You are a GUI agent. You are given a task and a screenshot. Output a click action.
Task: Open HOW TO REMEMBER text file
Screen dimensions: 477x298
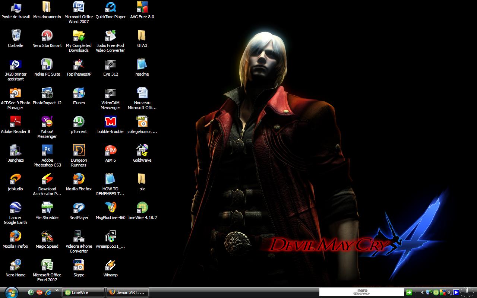click(110, 185)
